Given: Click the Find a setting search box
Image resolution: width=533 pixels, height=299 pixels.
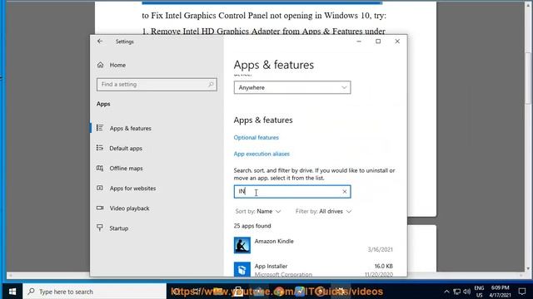Looking at the screenshot, I should coord(157,85).
